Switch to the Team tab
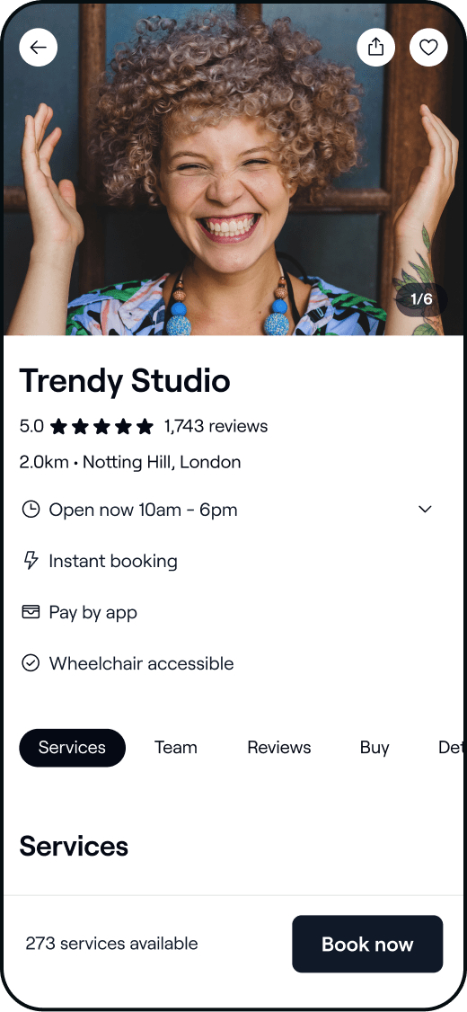Image resolution: width=467 pixels, height=1012 pixels. pos(175,748)
